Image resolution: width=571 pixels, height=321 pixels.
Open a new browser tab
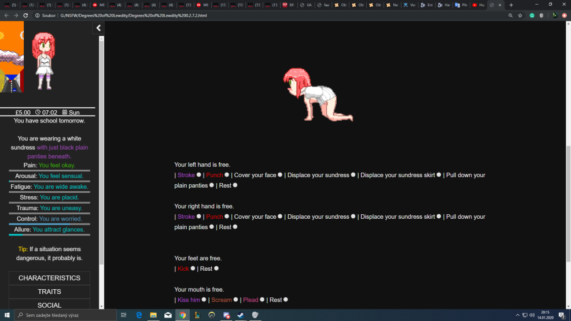coord(511,5)
